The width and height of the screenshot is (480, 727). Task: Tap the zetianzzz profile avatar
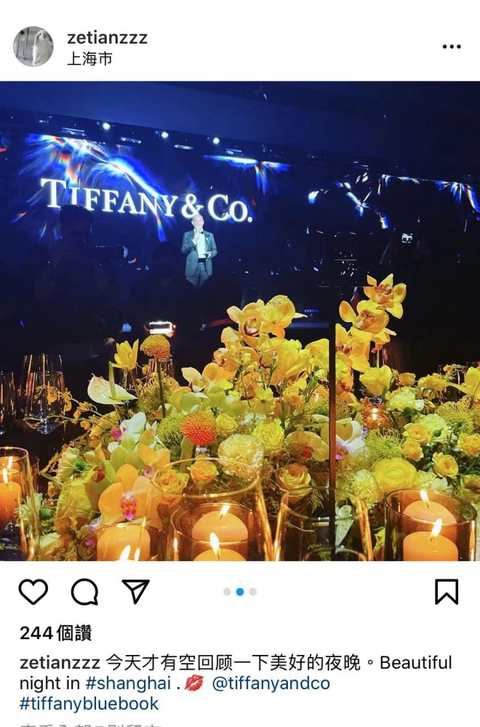click(x=33, y=47)
